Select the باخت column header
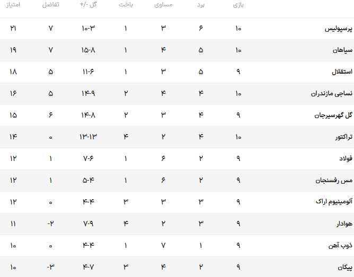The width and height of the screenshot is (354, 277). click(x=126, y=5)
